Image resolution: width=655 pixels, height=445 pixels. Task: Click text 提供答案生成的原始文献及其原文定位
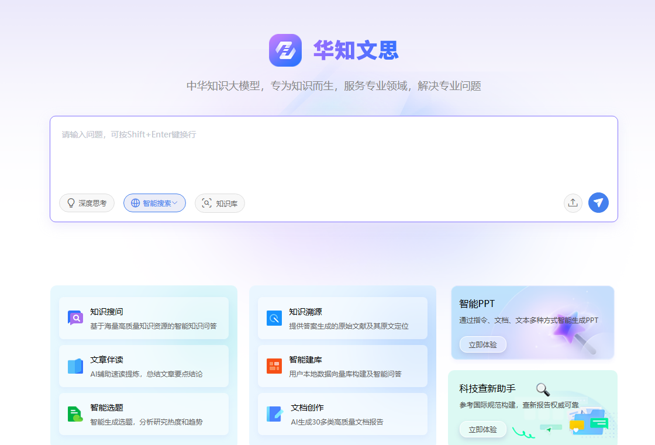349,326
